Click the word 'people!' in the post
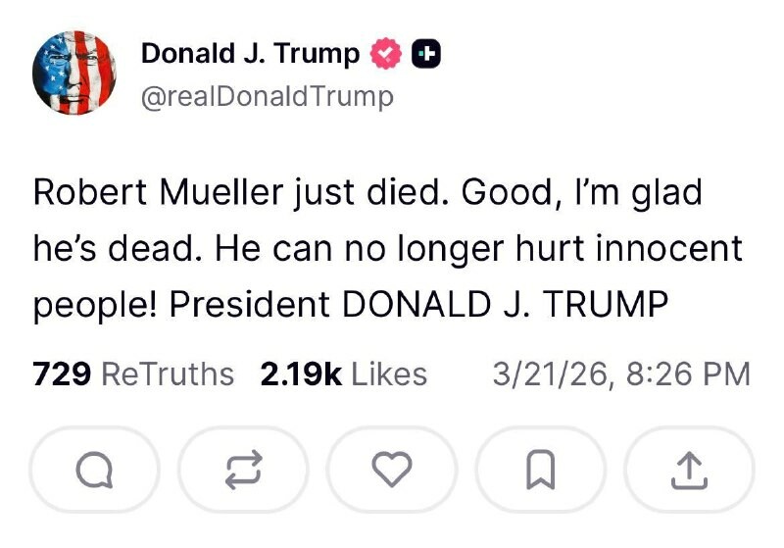Screen dimensions: 784x548 tap(94, 305)
